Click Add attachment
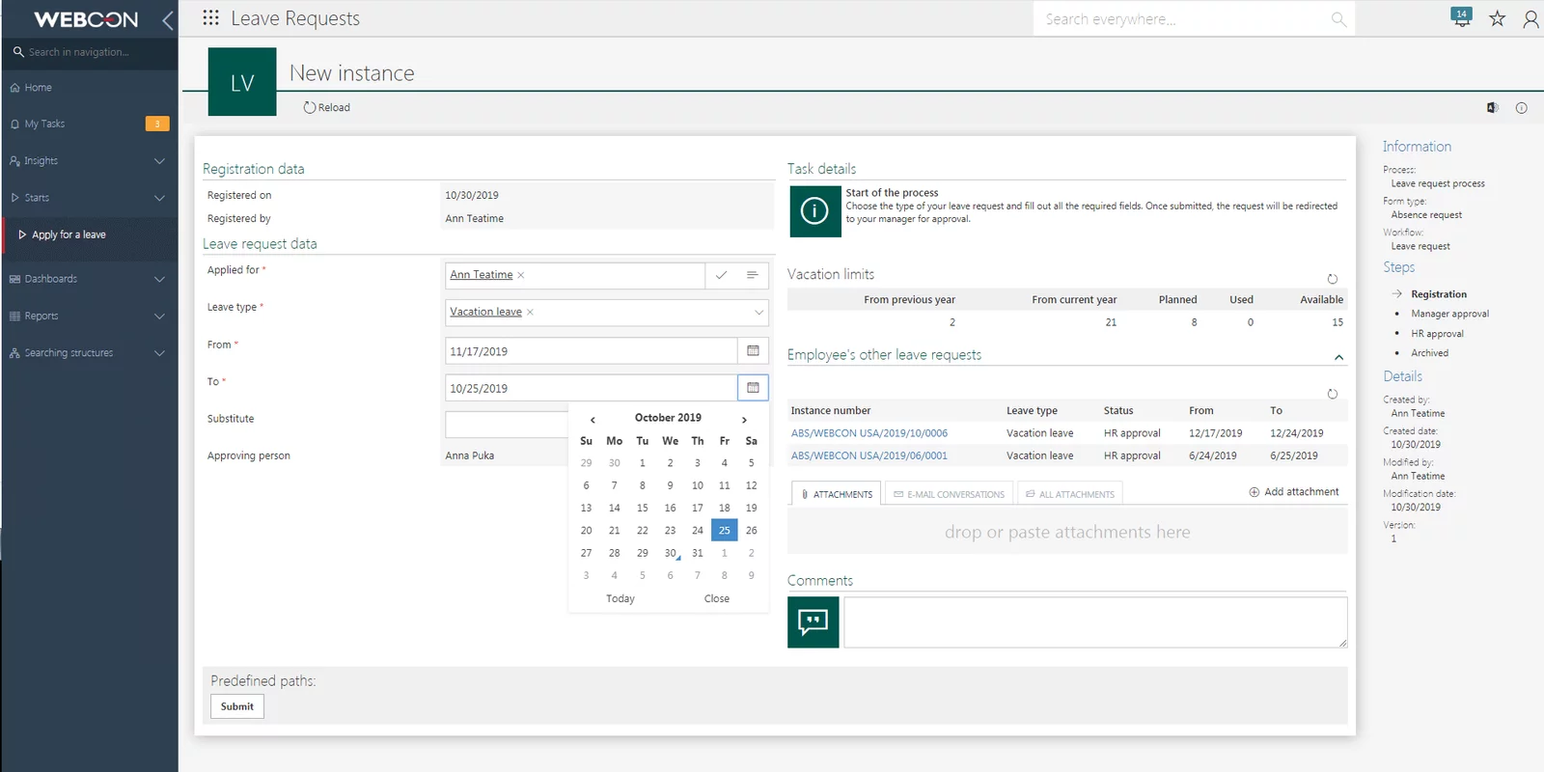 [1294, 492]
